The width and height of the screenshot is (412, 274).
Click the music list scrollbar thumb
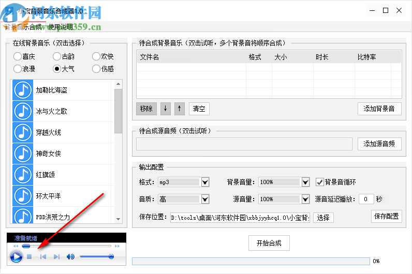coord(118,111)
